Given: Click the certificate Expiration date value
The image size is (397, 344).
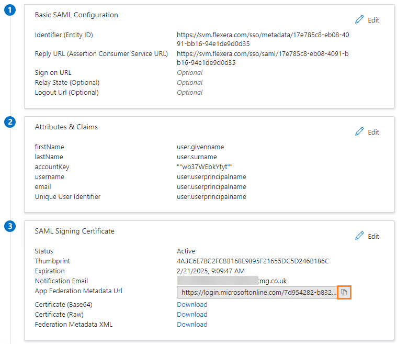Looking at the screenshot, I should click(211, 271).
